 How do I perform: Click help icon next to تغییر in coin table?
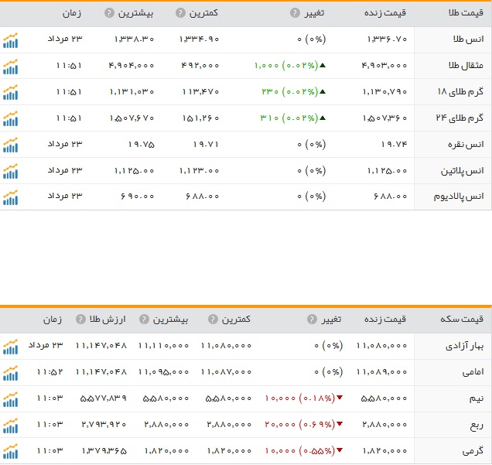tap(312, 319)
